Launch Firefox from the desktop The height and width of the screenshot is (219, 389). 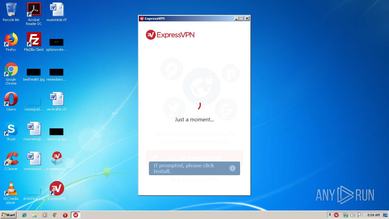11,42
